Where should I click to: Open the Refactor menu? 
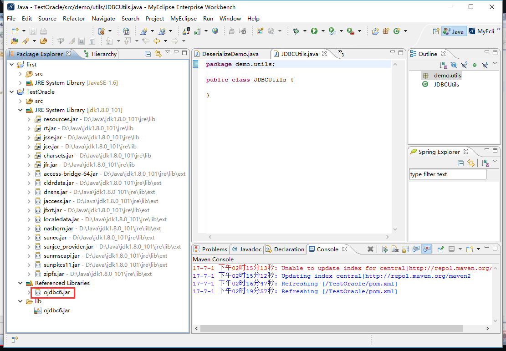pyautogui.click(x=74, y=19)
